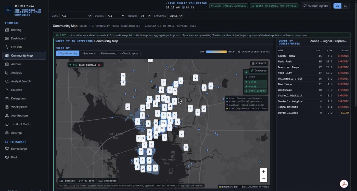Open the WINDOW 7d dropdown

point(145,16)
